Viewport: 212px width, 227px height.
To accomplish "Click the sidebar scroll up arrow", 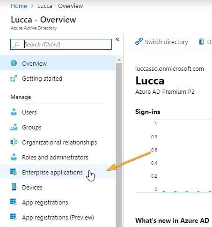I will tap(119, 60).
